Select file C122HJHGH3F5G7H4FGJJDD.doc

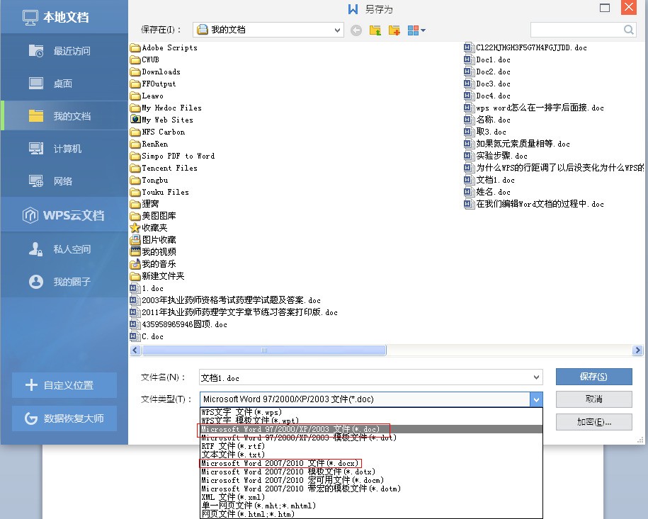525,47
